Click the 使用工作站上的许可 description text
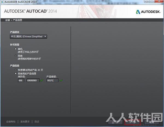This screenshot has width=164, height=127. [28, 52]
